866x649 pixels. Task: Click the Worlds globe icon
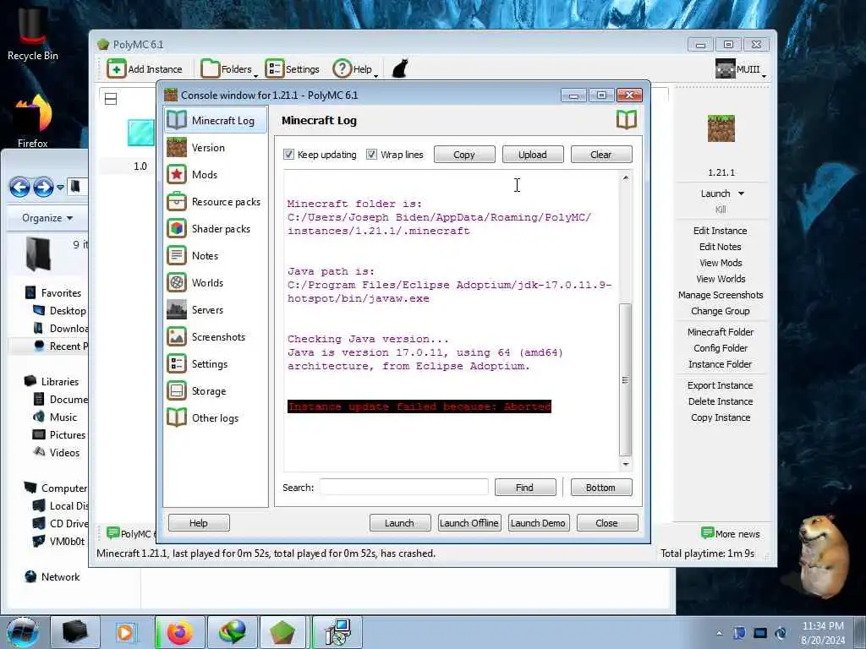[x=177, y=282]
